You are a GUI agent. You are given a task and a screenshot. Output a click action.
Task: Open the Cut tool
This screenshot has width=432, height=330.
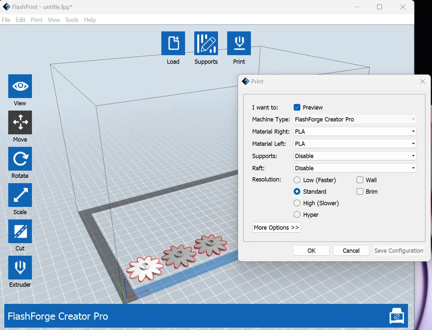click(x=20, y=231)
